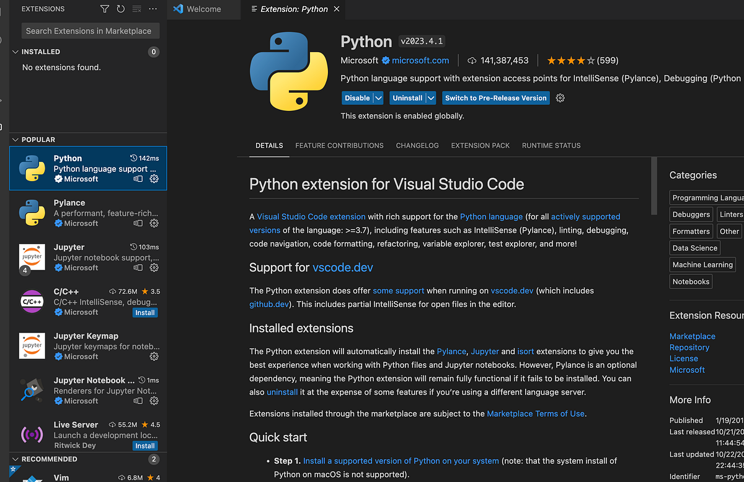
Task: Refresh the extensions list
Action: (x=120, y=9)
